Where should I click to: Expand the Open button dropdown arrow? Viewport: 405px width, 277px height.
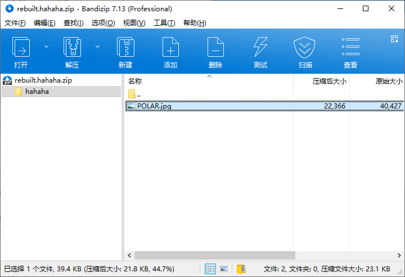coord(46,47)
